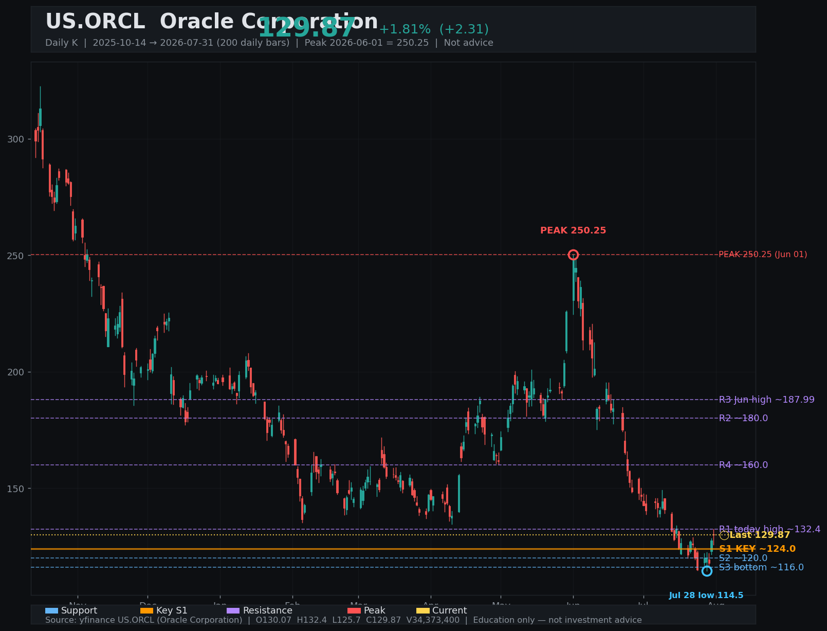Click the 250 y-axis tick label
The height and width of the screenshot is (631, 827).
point(15,256)
